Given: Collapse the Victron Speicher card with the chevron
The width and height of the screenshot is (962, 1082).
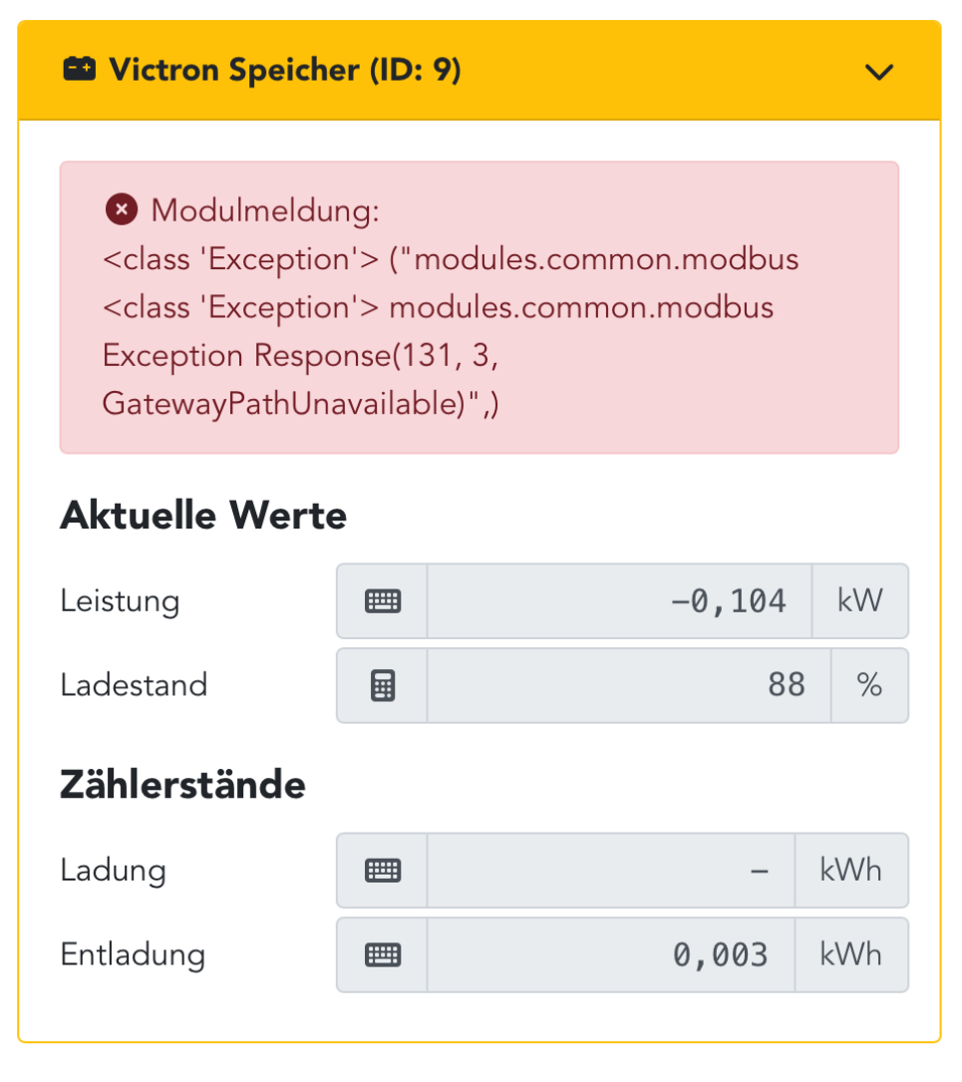Looking at the screenshot, I should tap(878, 71).
